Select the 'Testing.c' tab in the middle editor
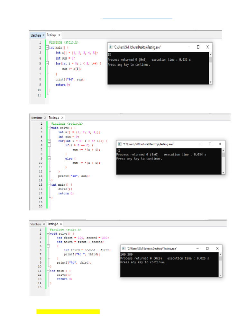Screen dimensions: 247x329 pos(54,118)
